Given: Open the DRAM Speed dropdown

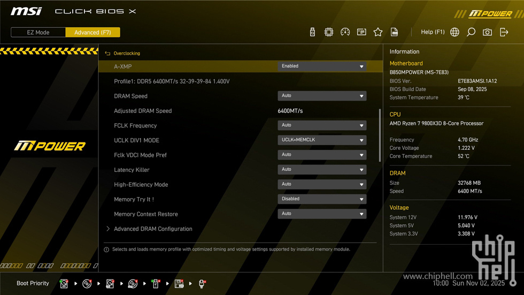Looking at the screenshot, I should tap(322, 96).
